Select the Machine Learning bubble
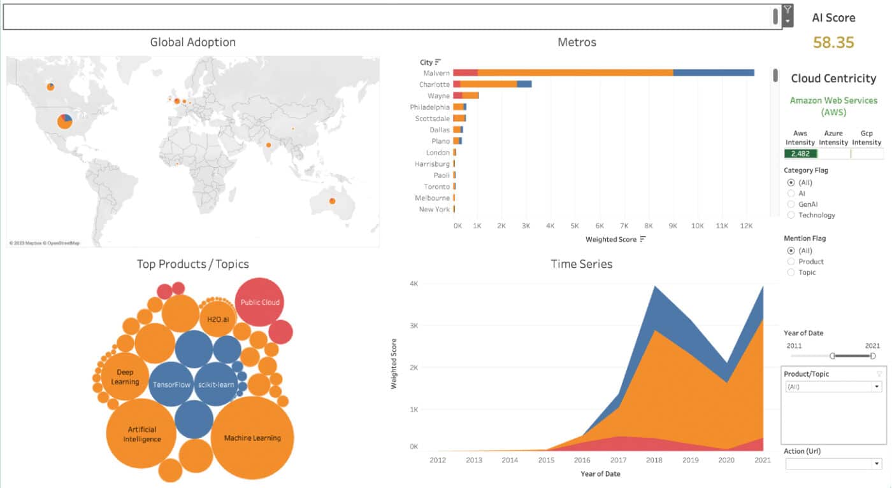 pyautogui.click(x=253, y=437)
